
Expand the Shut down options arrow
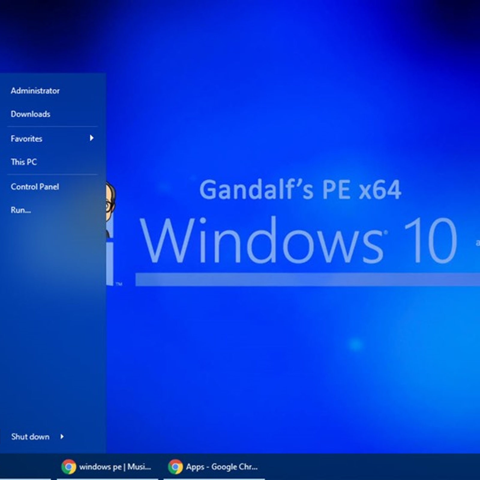tap(62, 436)
